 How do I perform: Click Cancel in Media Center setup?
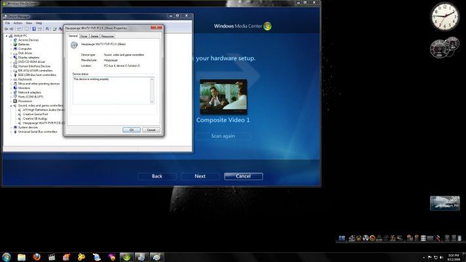pos(243,176)
